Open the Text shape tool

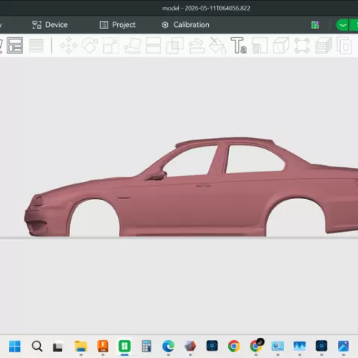(x=239, y=45)
